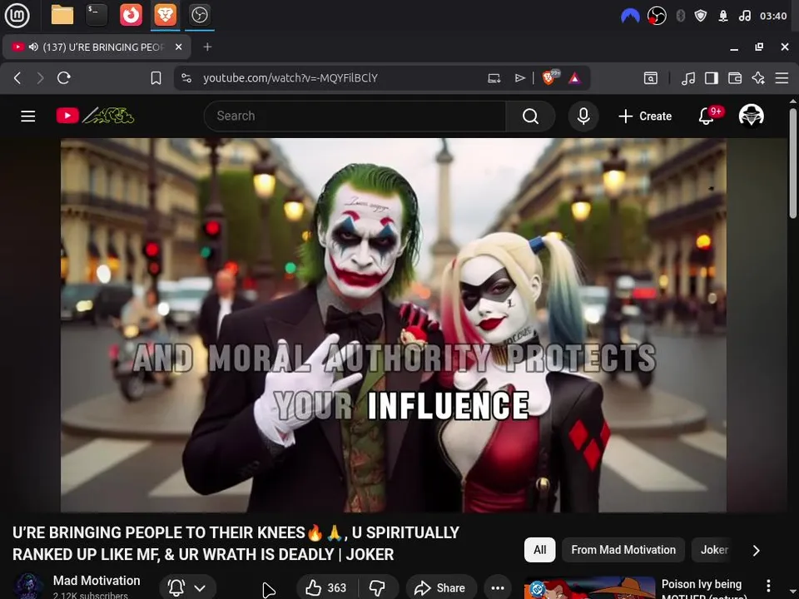Viewport: 799px width, 599px height.
Task: Open the Bluetooth tray icon
Action: (x=680, y=16)
